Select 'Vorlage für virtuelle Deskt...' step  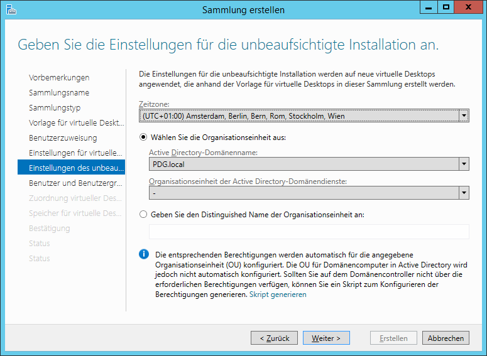pyautogui.click(x=72, y=122)
